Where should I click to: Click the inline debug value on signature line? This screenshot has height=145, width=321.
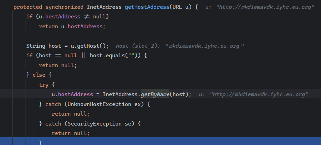(x=260, y=7)
